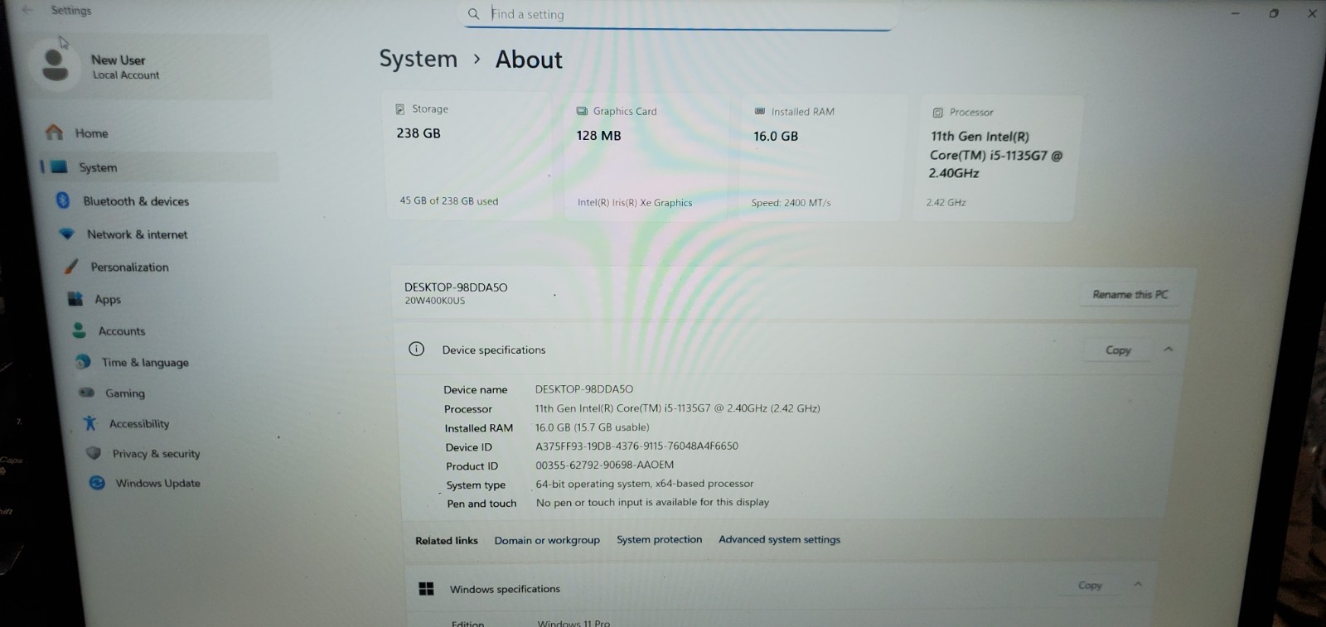Open Advanced system settings link
Screen dimensions: 1326x627
pyautogui.click(x=779, y=539)
